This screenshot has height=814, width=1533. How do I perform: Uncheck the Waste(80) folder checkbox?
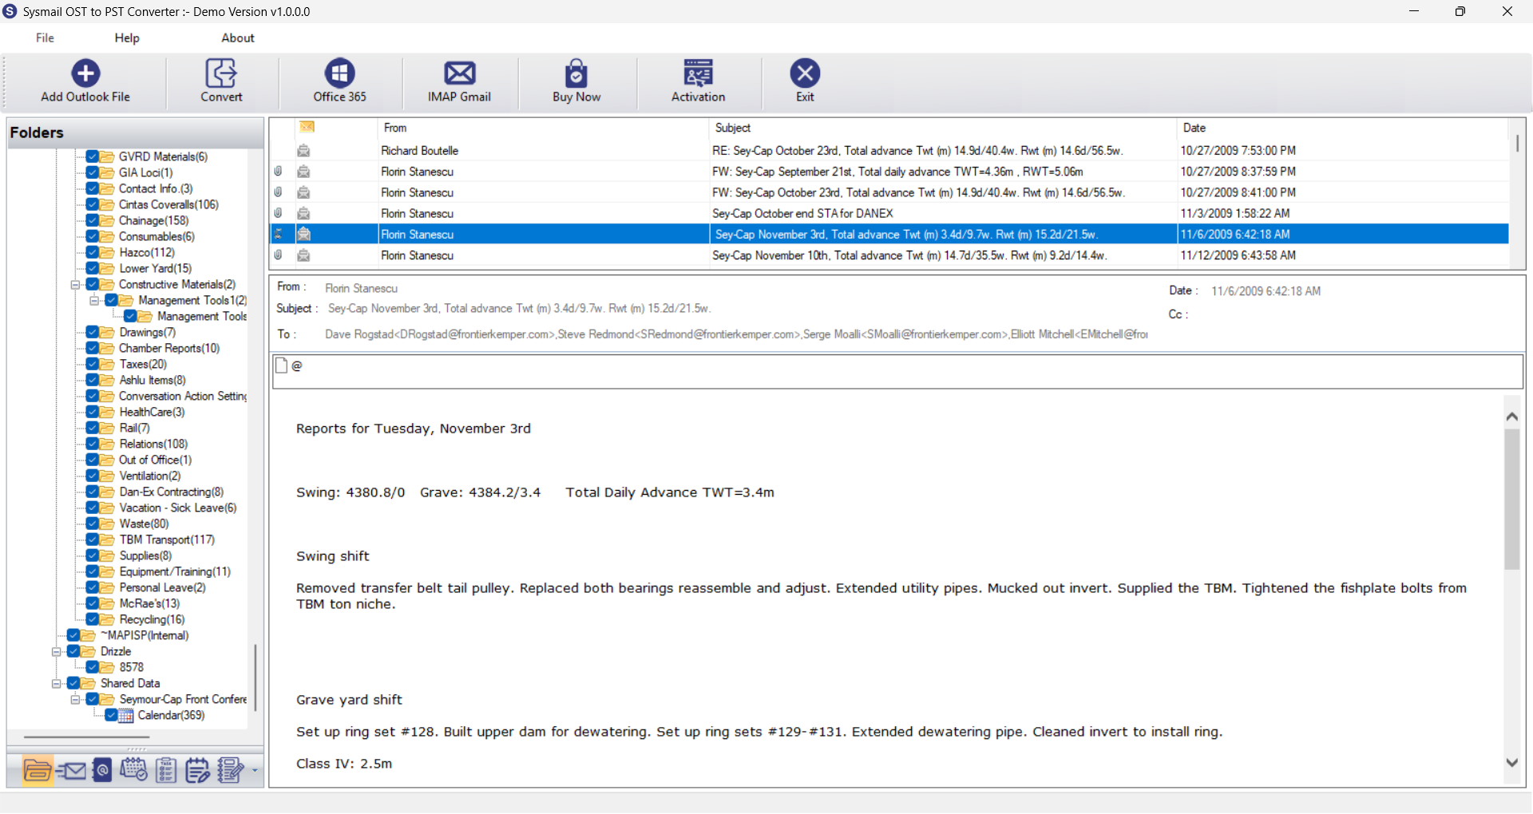click(x=93, y=524)
